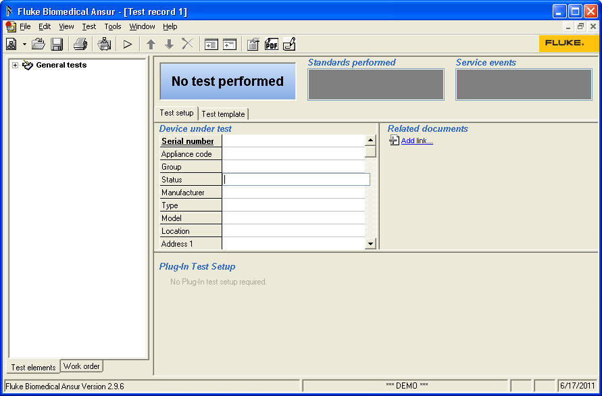The height and width of the screenshot is (396, 602).
Task: Print the test record
Action: [x=80, y=44]
